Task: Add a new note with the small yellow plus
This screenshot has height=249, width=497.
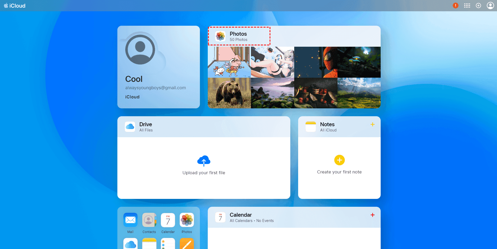Action: click(373, 124)
